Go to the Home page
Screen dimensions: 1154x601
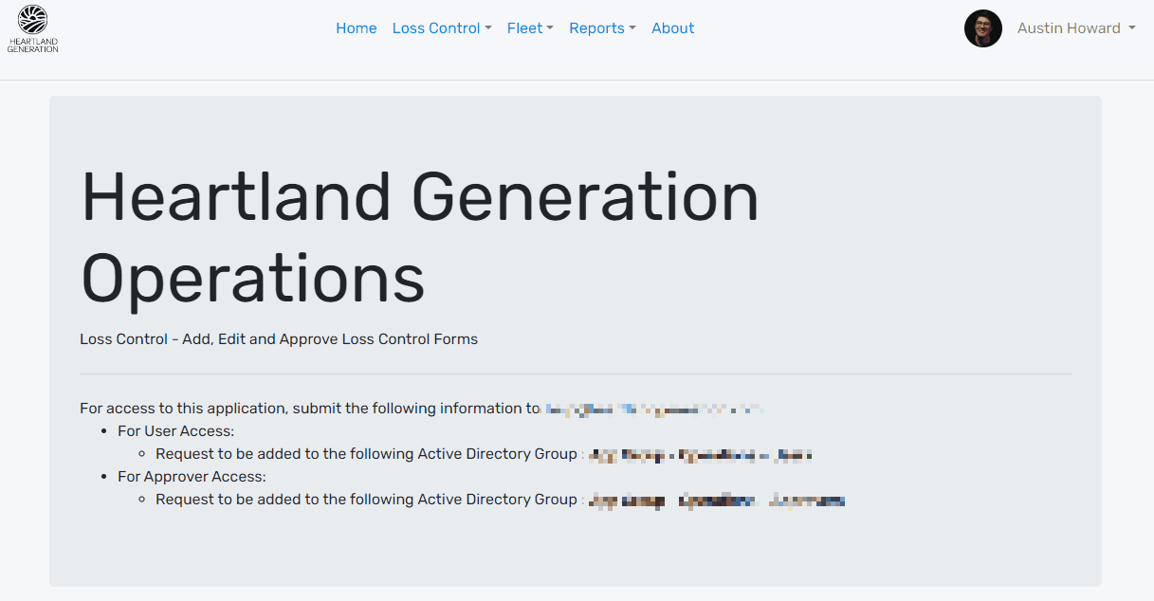(356, 28)
